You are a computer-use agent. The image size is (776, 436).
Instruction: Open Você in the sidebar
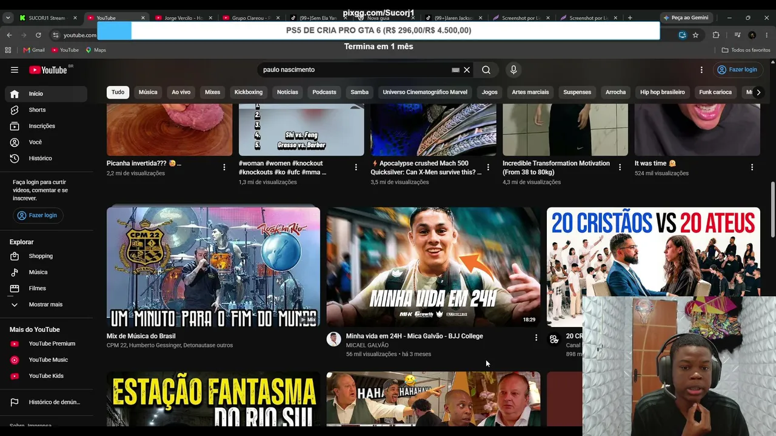pyautogui.click(x=46, y=142)
